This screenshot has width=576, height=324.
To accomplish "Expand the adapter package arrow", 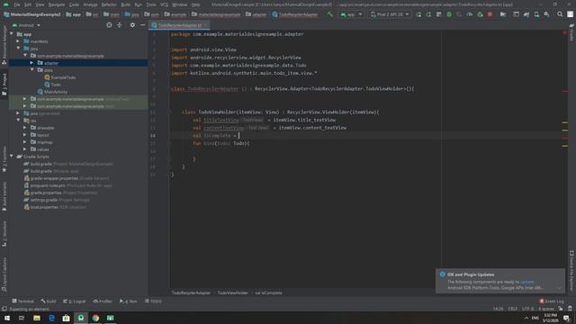I will [32, 63].
